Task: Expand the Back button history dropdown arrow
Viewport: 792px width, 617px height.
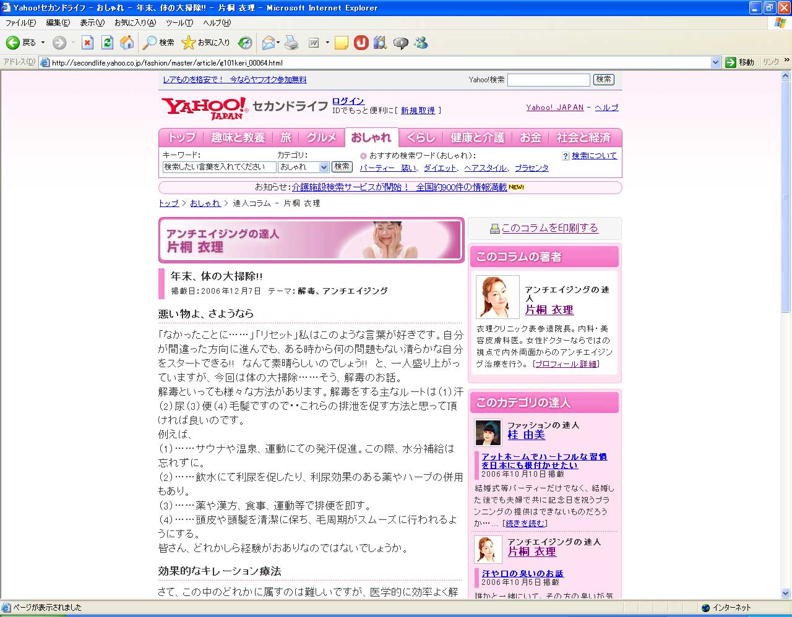Action: (43, 43)
